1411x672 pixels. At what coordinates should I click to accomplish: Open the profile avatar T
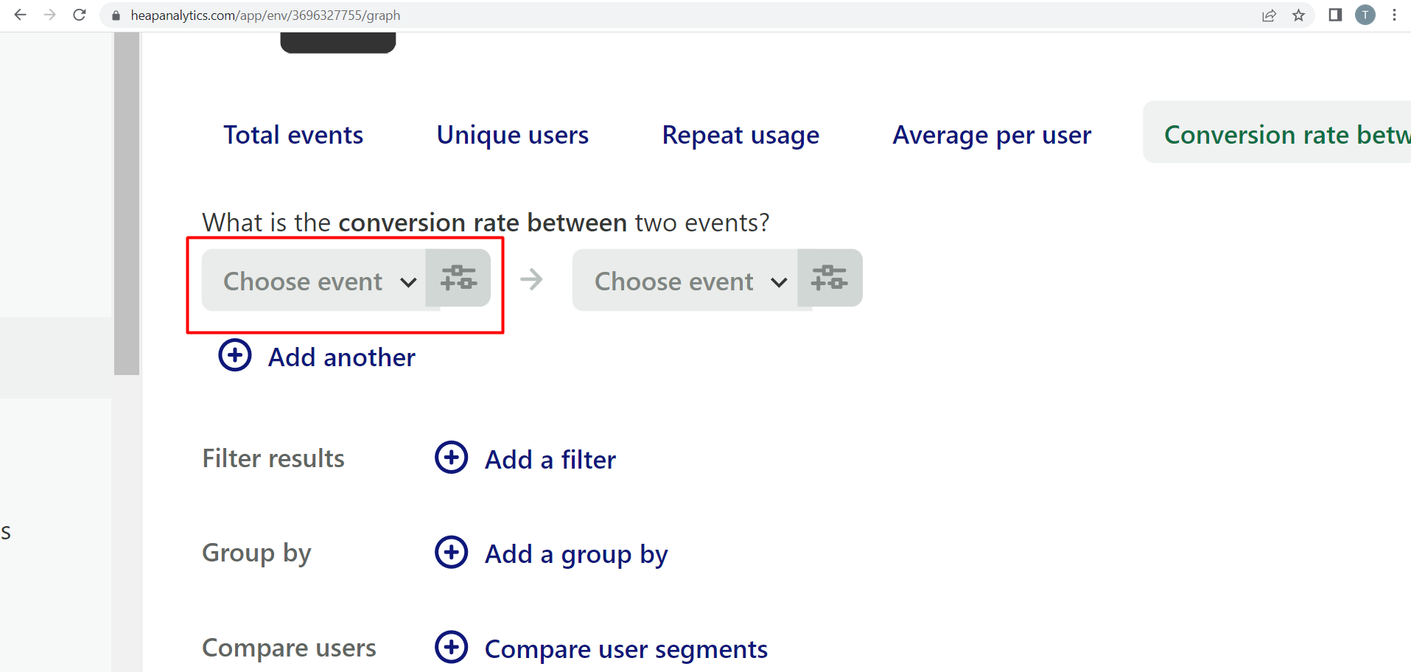1365,15
